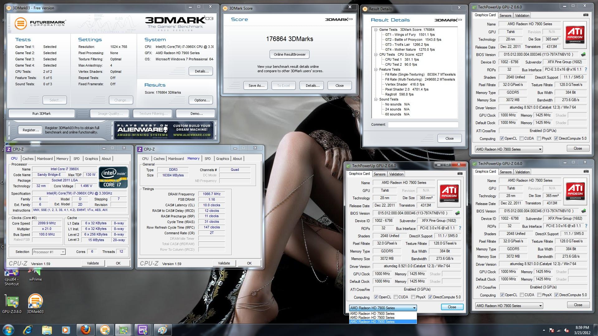Toggle CUDA checkbox in middle GPU-Z window

tap(396, 297)
